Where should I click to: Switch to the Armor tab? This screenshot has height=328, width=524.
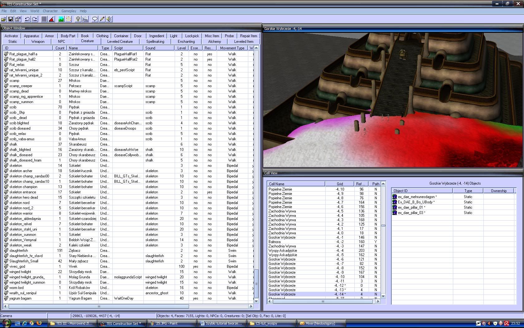click(49, 36)
